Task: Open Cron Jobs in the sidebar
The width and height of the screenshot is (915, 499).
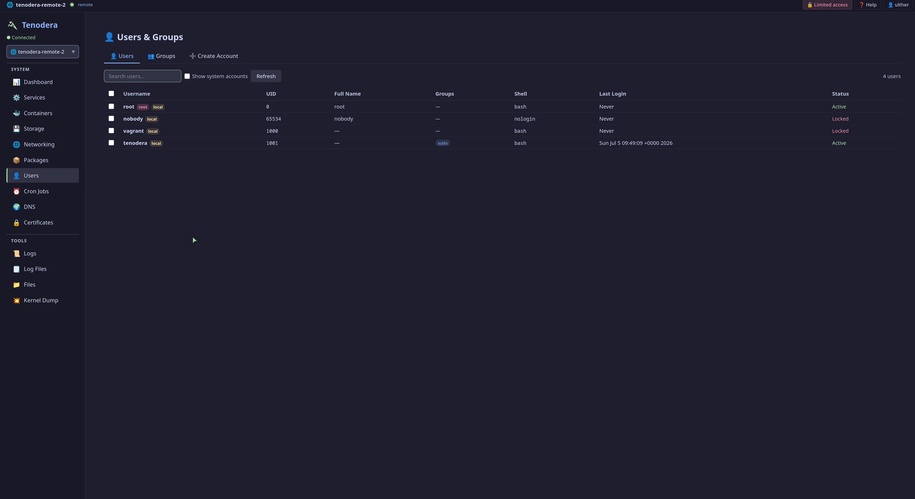Action: 43,191
